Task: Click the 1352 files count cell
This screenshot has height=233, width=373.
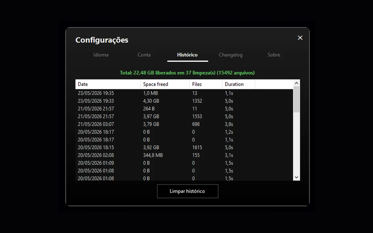Action: click(197, 101)
